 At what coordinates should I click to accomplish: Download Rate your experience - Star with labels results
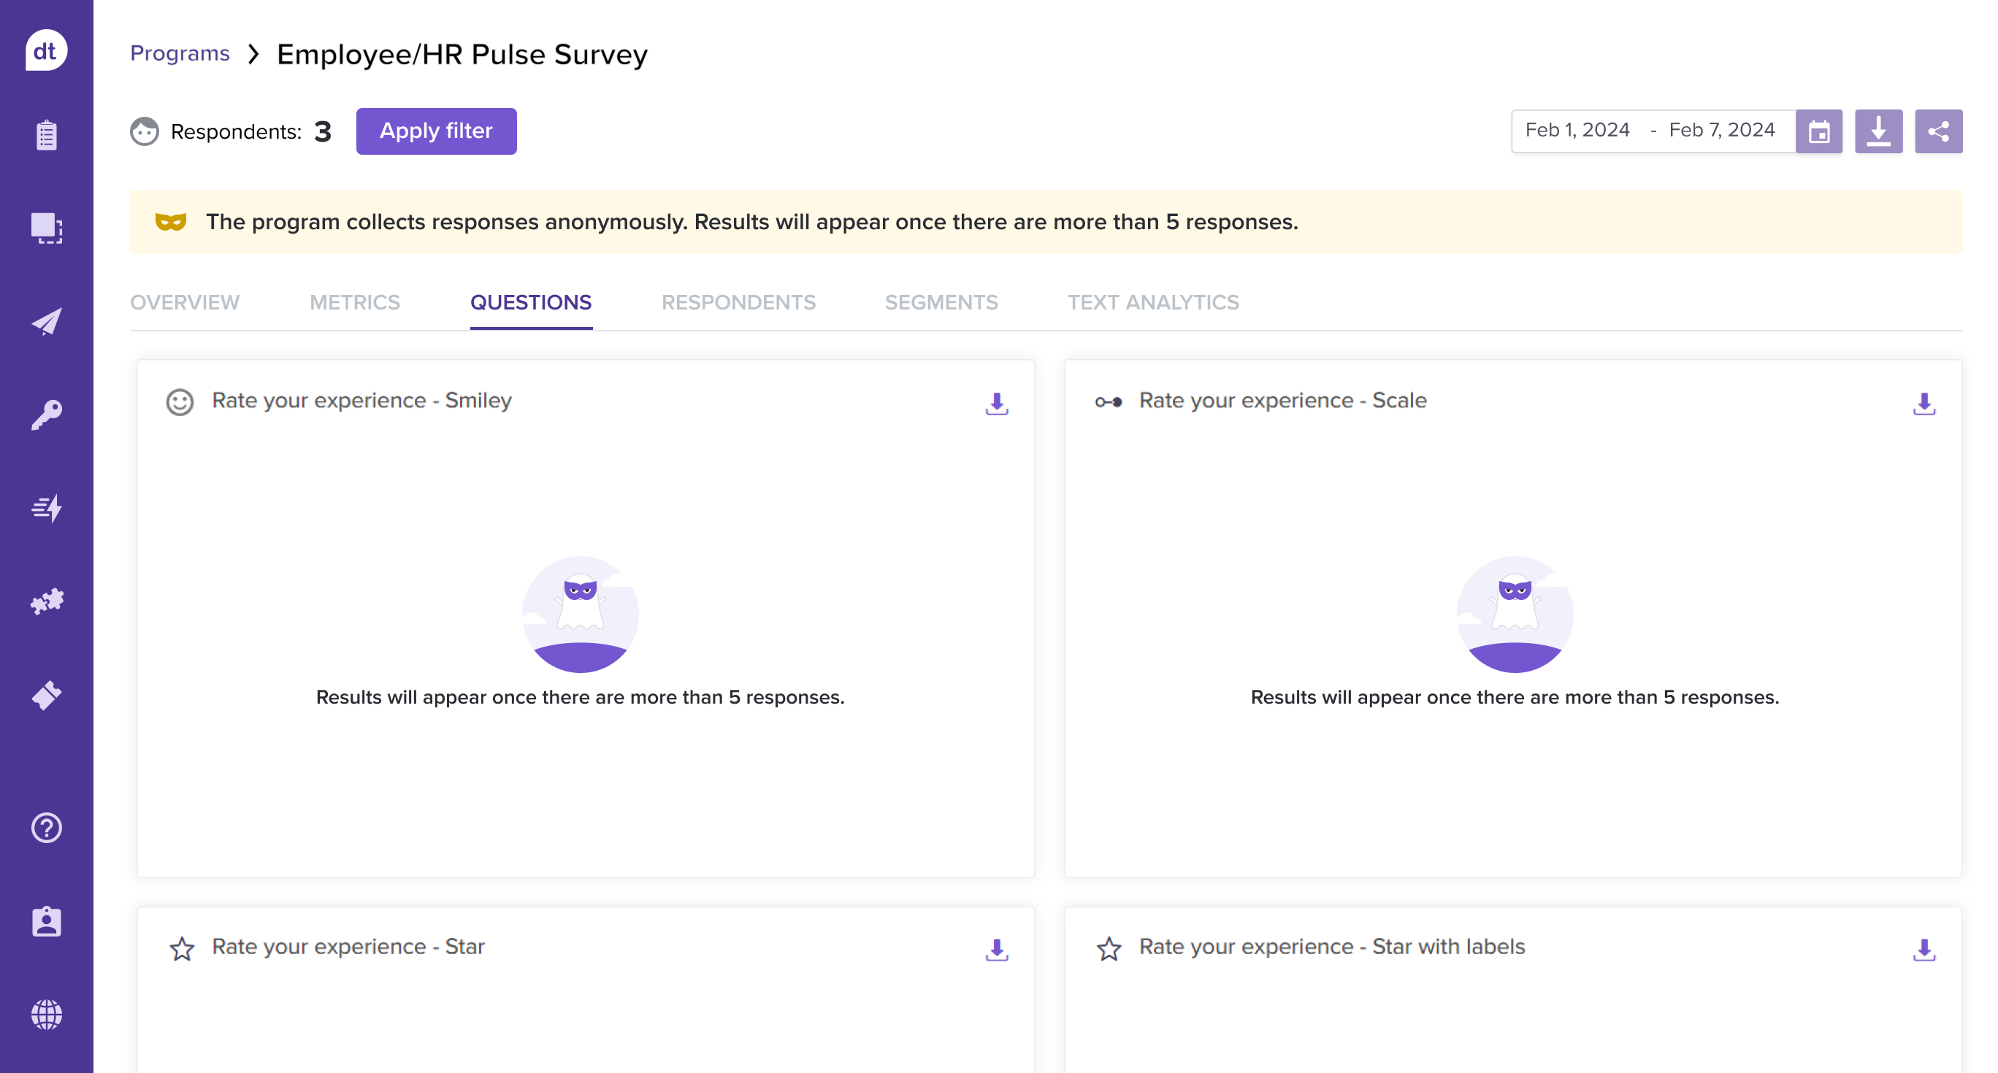pos(1924,949)
